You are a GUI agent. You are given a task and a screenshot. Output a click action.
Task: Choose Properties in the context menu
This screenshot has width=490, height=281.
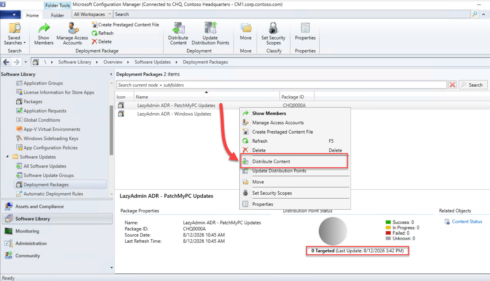[295, 204]
